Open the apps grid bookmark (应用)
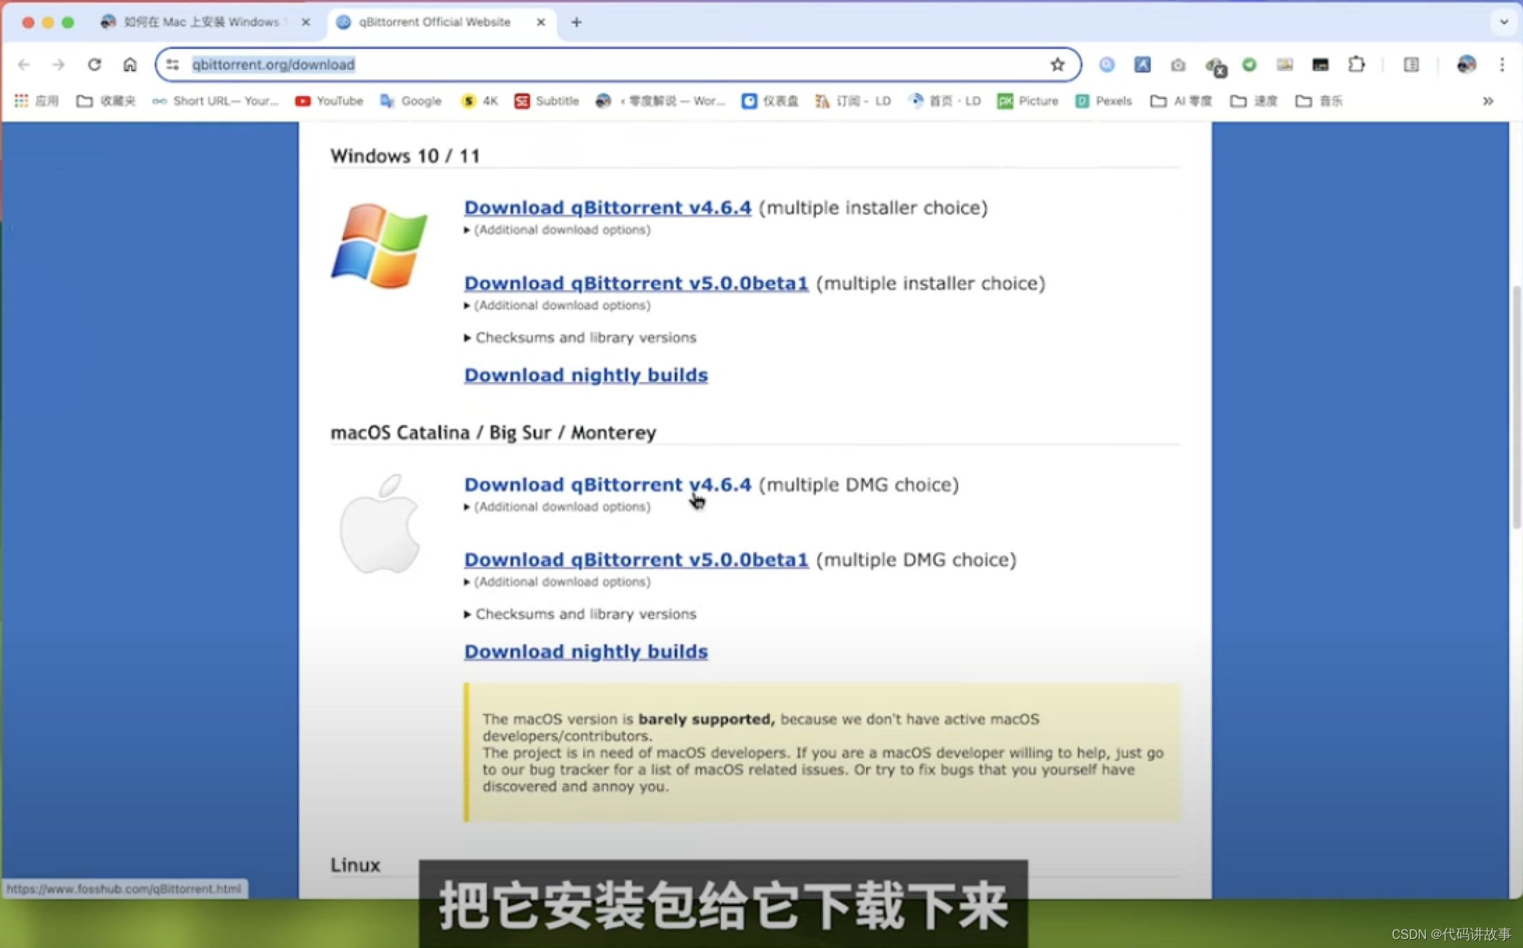The height and width of the screenshot is (948, 1523). (x=36, y=101)
